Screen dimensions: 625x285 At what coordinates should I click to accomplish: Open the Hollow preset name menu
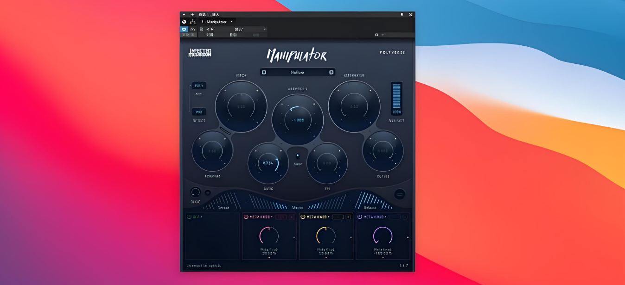(x=297, y=72)
